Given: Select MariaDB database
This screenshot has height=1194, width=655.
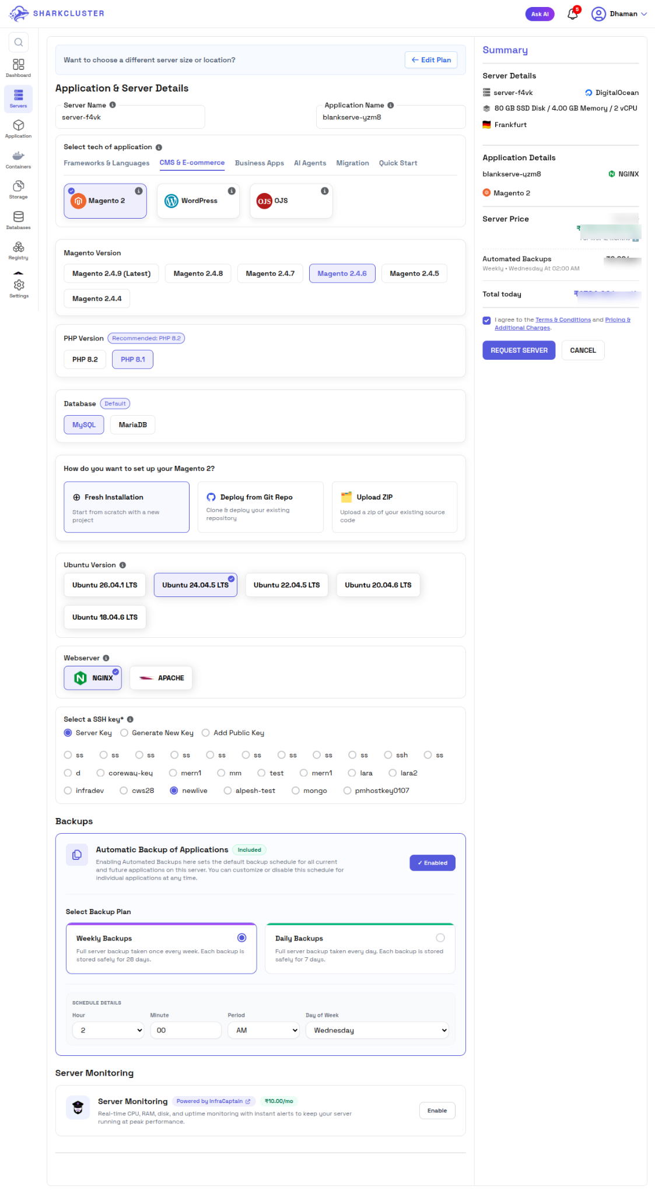Looking at the screenshot, I should pyautogui.click(x=133, y=425).
